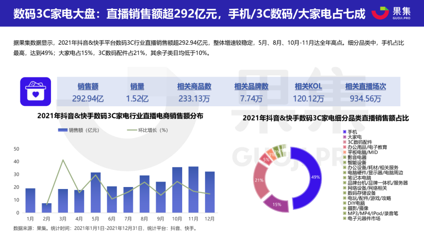Click the 5% red donut segment
Viewport: 424px width, 238px height.
click(x=266, y=160)
